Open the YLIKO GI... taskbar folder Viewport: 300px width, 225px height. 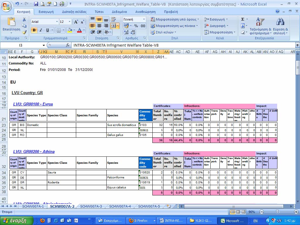[x=203, y=221]
